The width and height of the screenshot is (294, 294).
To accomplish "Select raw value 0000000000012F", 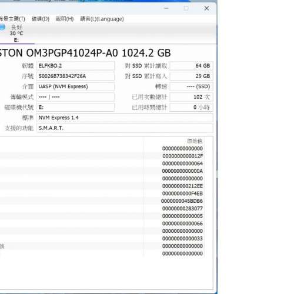I will point(183,156).
